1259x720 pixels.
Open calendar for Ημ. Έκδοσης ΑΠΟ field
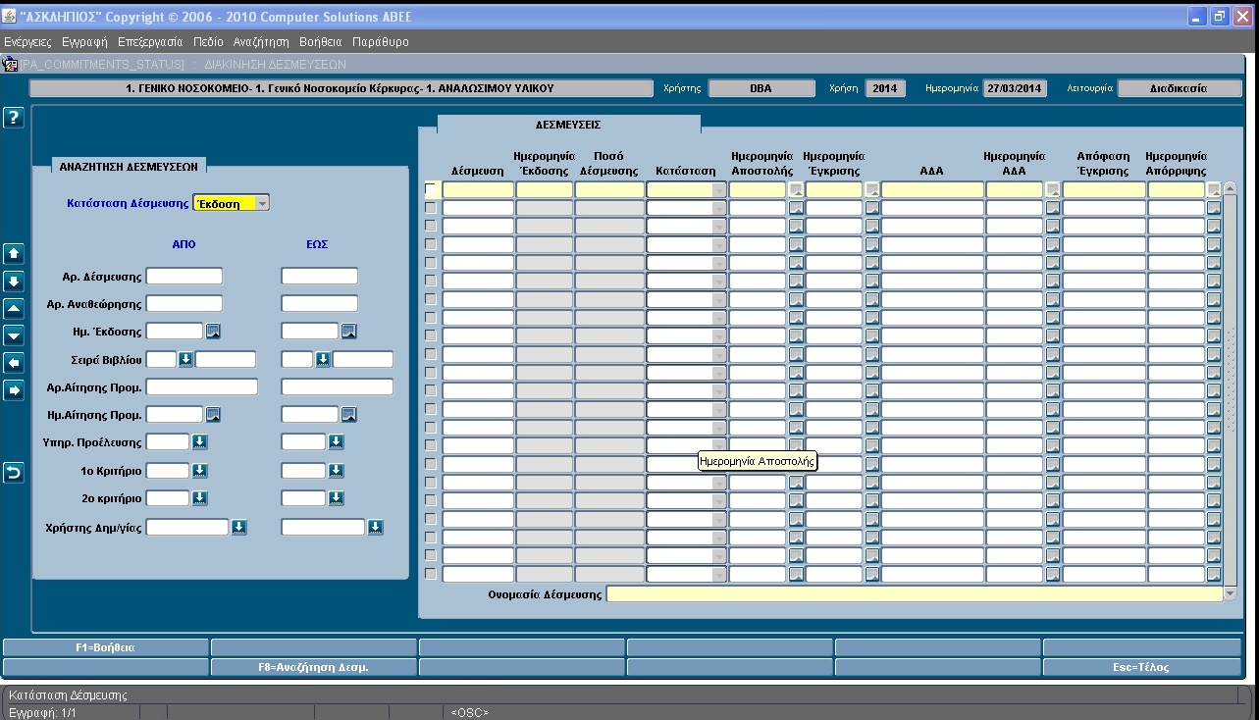(x=213, y=331)
